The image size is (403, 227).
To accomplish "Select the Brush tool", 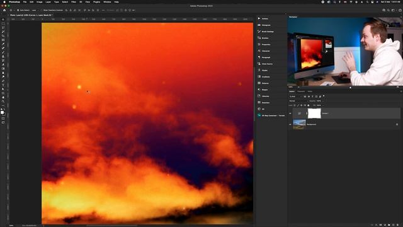I will [x=3, y=52].
